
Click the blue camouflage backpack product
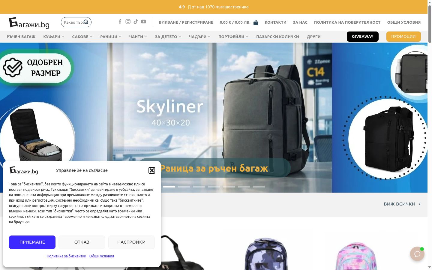coord(266,253)
